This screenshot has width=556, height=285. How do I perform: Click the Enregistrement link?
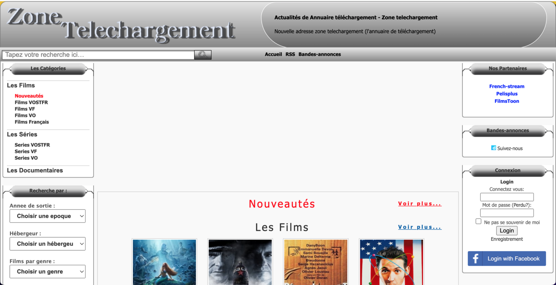[507, 239]
